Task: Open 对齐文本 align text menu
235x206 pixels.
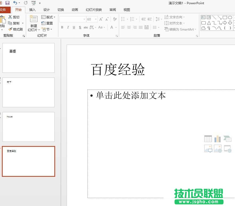Action: pos(175,23)
